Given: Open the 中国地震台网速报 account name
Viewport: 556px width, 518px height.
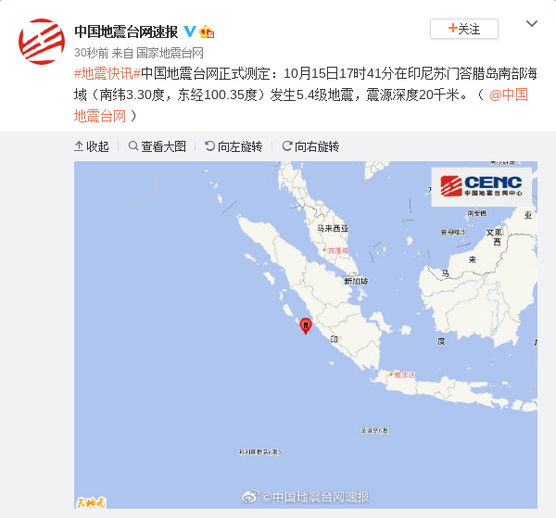Looking at the screenshot, I should (126, 32).
